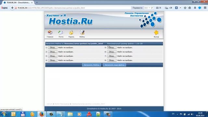Image resolution: width=208 pixels, height=117 pixels.
Task: Open the Почта mail icon
Action: [61, 33]
